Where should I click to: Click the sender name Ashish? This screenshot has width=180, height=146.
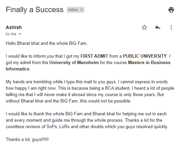(x=14, y=27)
